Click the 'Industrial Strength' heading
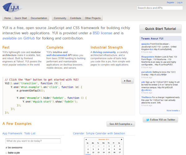186x155 pixels. point(107,47)
